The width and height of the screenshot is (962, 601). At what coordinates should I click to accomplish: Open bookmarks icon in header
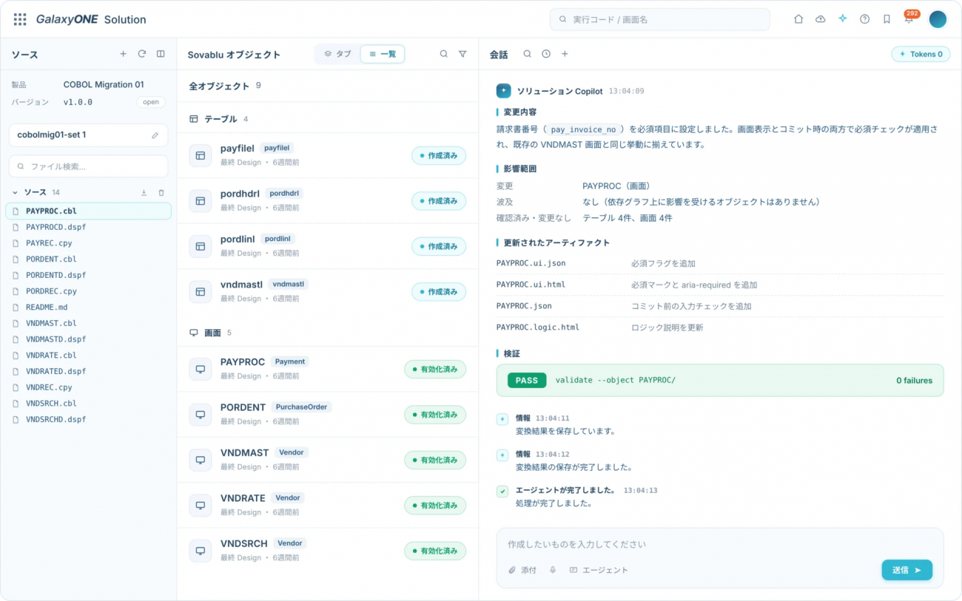coord(887,19)
